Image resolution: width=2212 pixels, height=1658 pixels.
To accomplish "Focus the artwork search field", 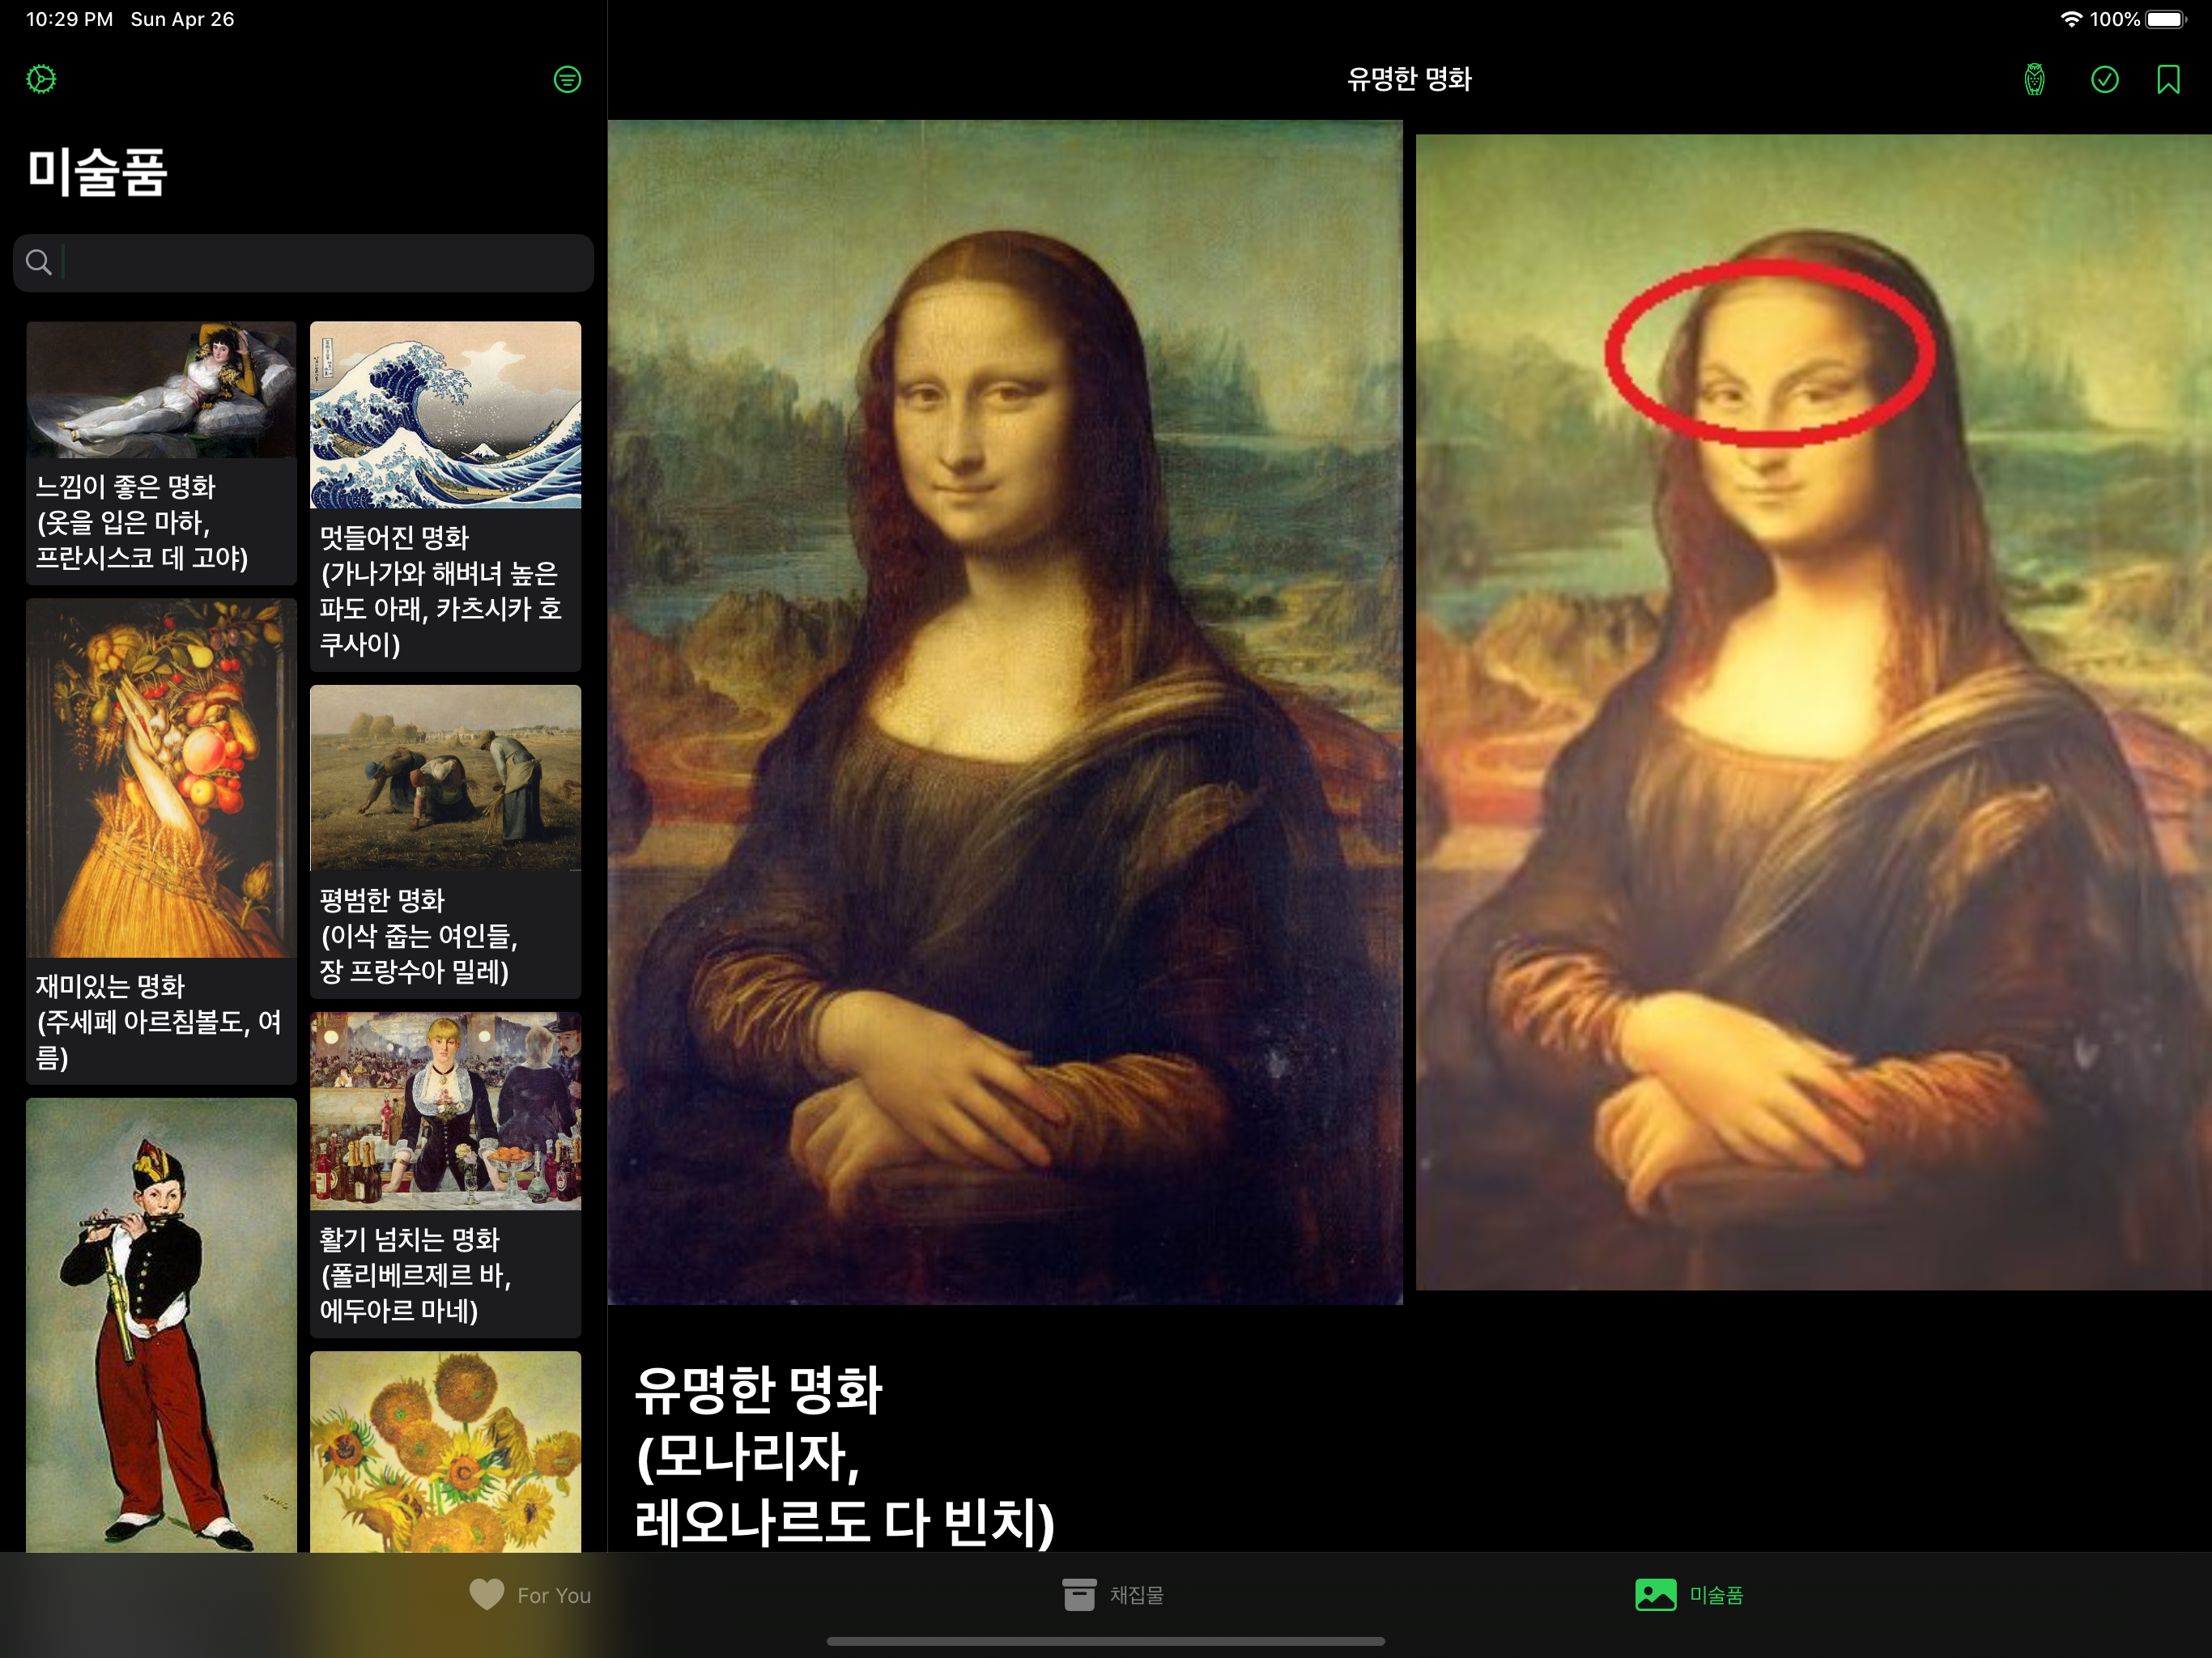I will (x=303, y=262).
